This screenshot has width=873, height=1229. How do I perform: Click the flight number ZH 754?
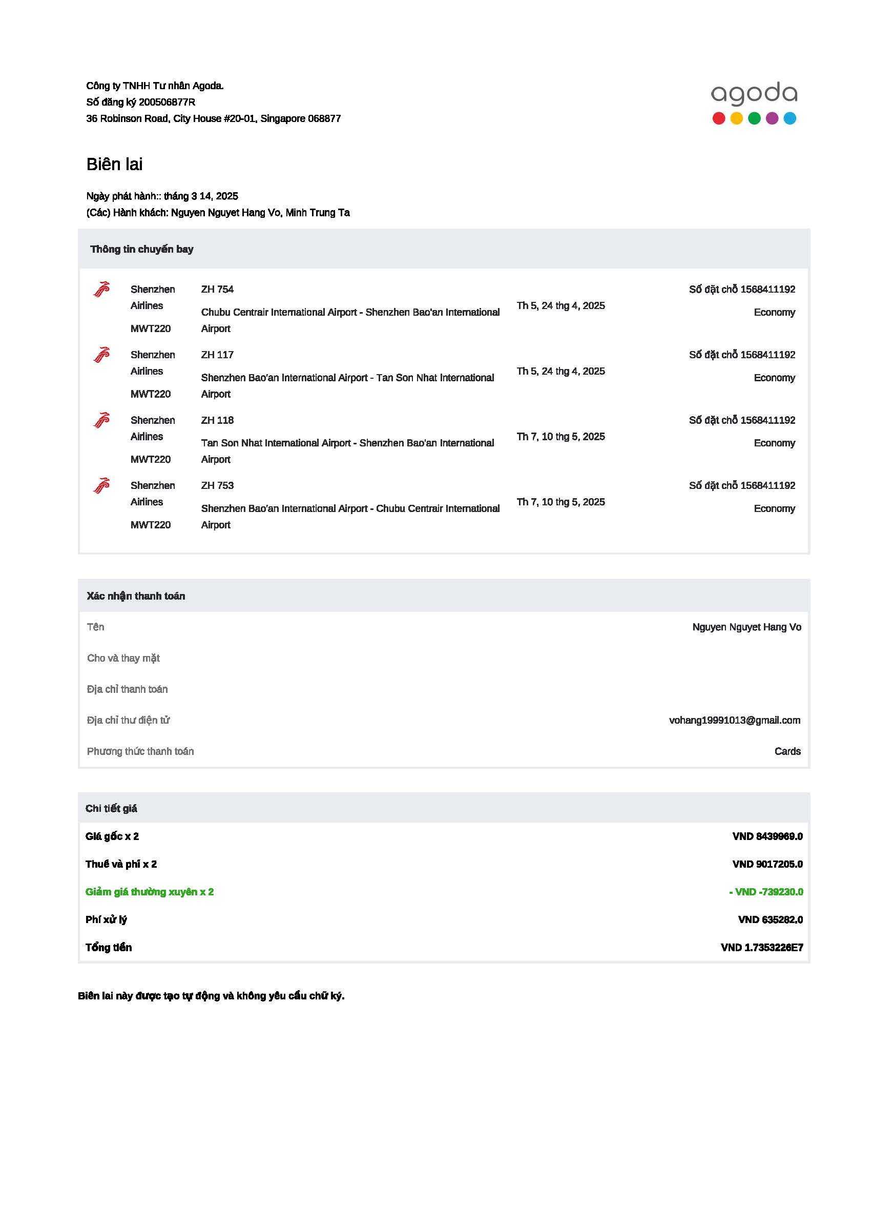click(217, 289)
